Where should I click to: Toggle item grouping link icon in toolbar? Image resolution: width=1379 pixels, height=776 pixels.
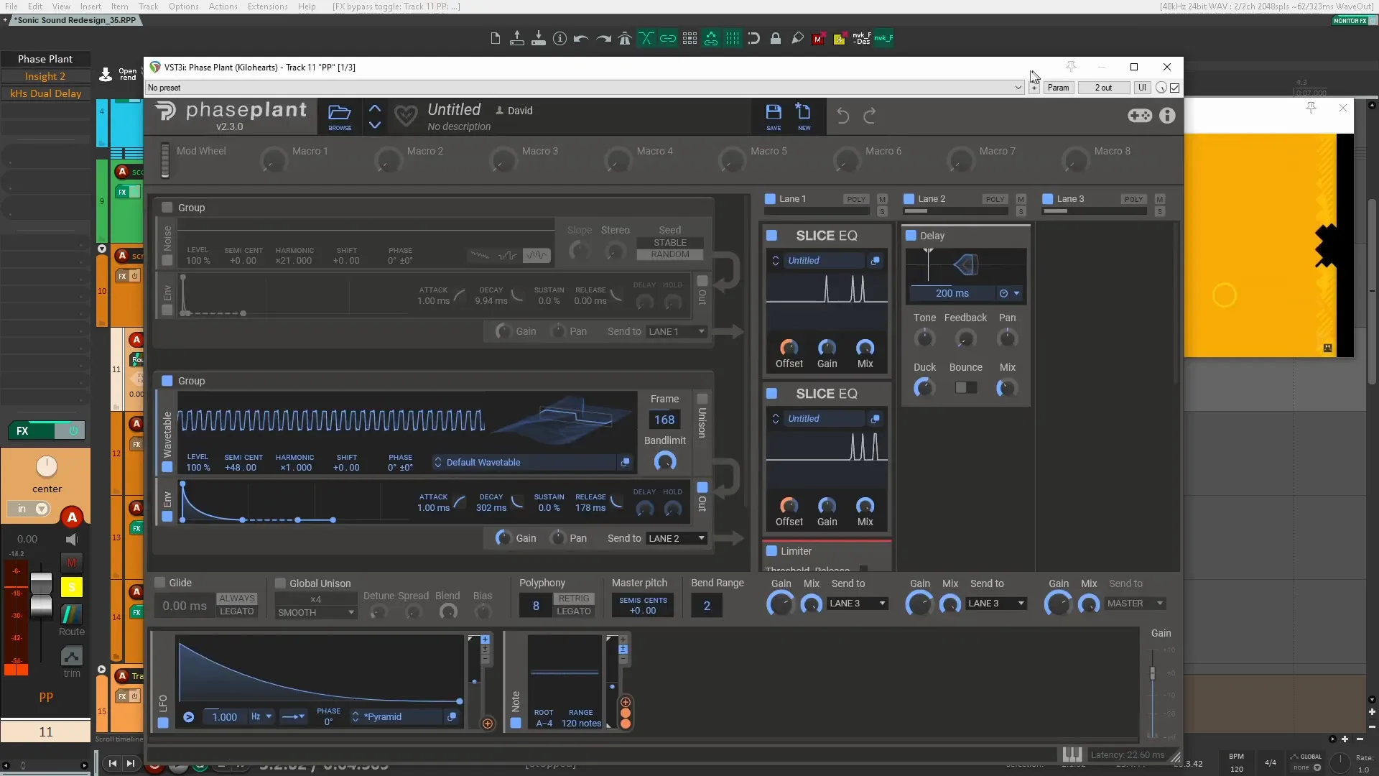click(668, 39)
